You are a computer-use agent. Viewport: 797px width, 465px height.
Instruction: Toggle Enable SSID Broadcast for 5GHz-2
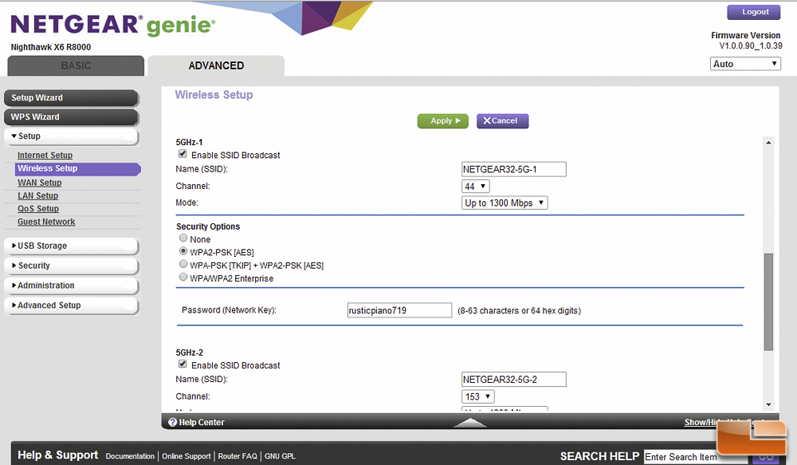183,365
